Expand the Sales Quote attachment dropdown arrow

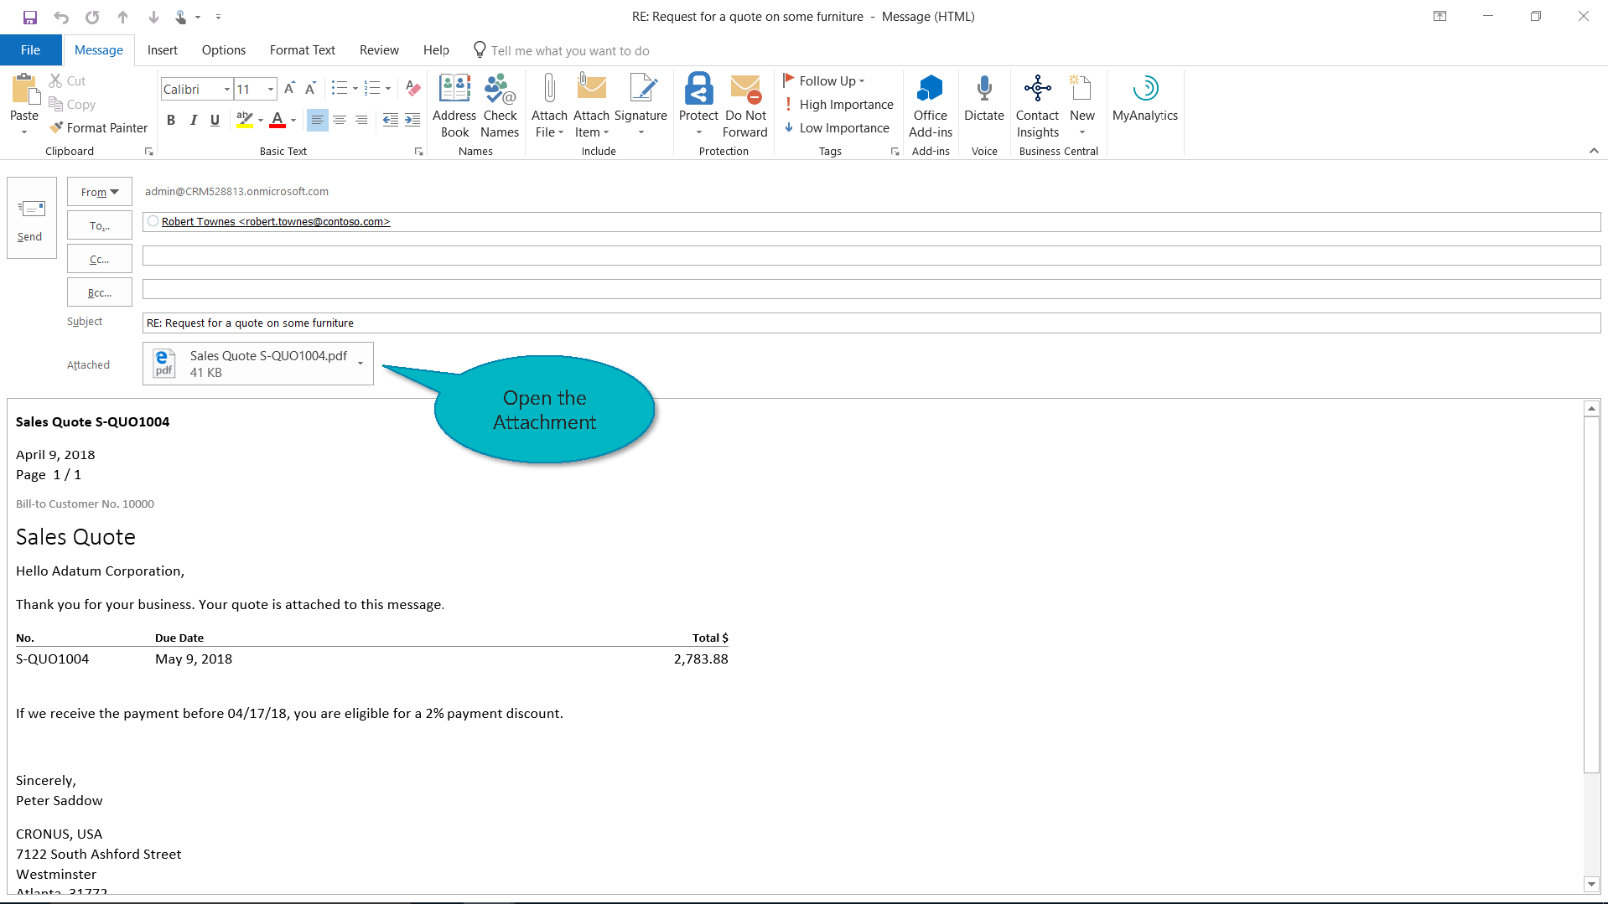click(361, 364)
